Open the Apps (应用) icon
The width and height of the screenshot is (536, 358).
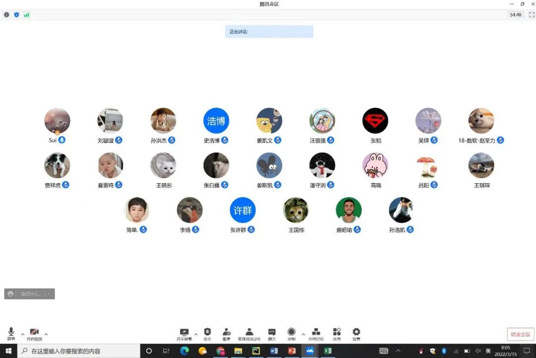point(336,332)
